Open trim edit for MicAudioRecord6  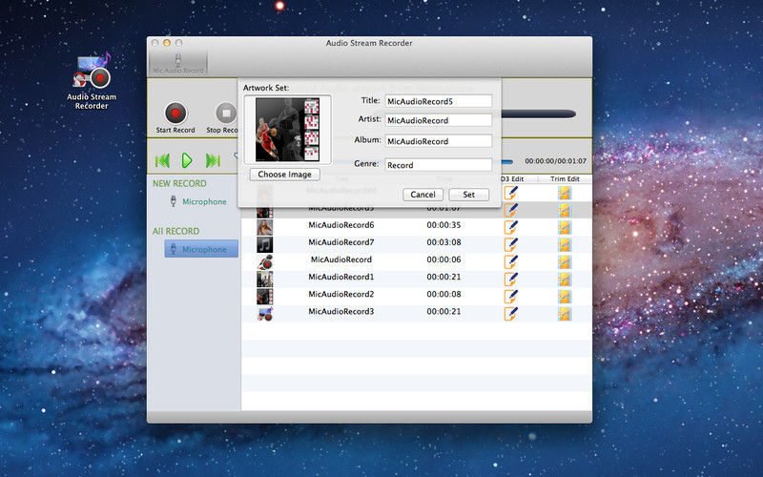565,227
